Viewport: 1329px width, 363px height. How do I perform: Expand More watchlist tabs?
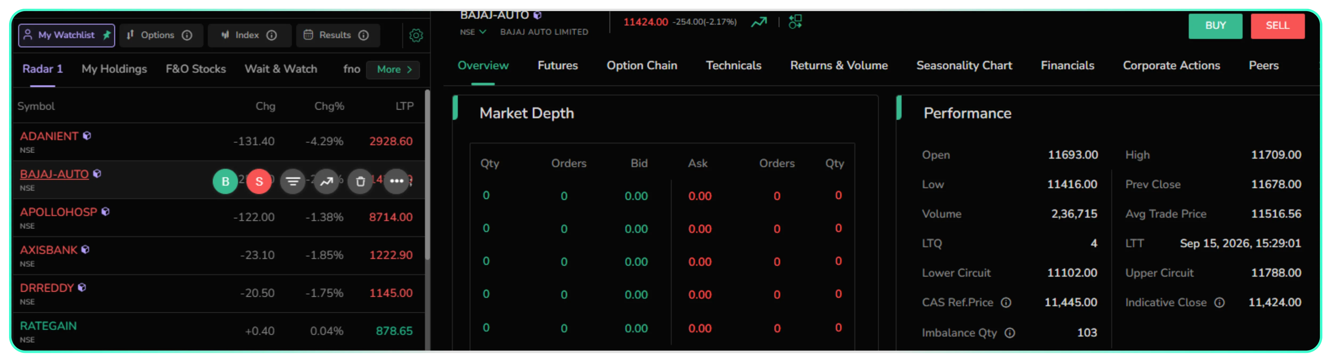pos(393,70)
